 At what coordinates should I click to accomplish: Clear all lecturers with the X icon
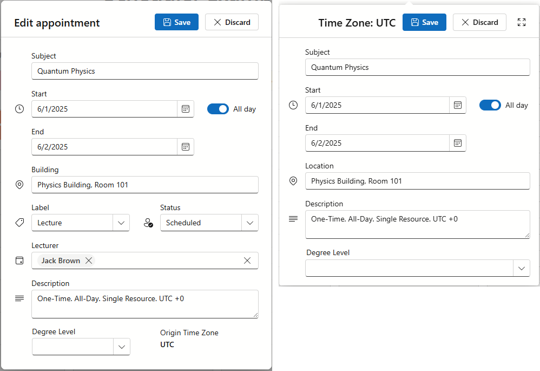click(247, 261)
